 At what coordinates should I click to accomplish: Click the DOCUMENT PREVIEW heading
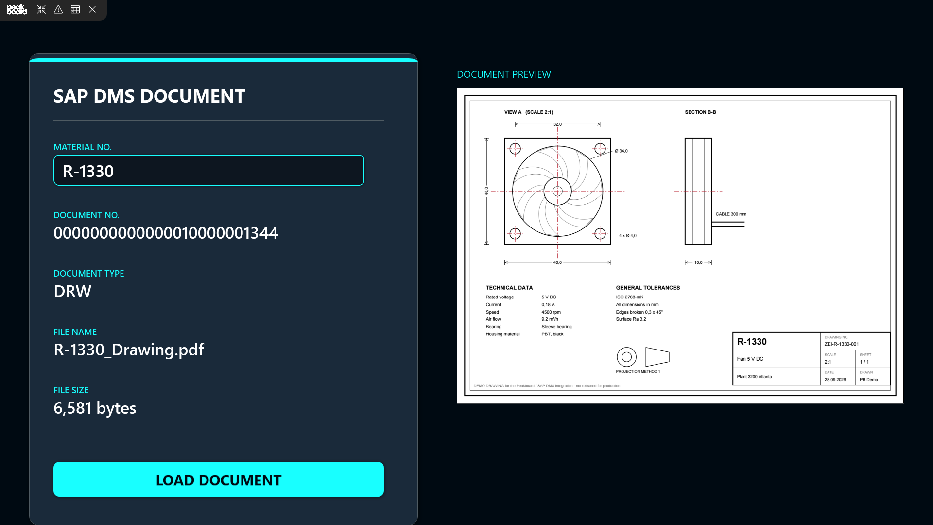click(x=504, y=74)
